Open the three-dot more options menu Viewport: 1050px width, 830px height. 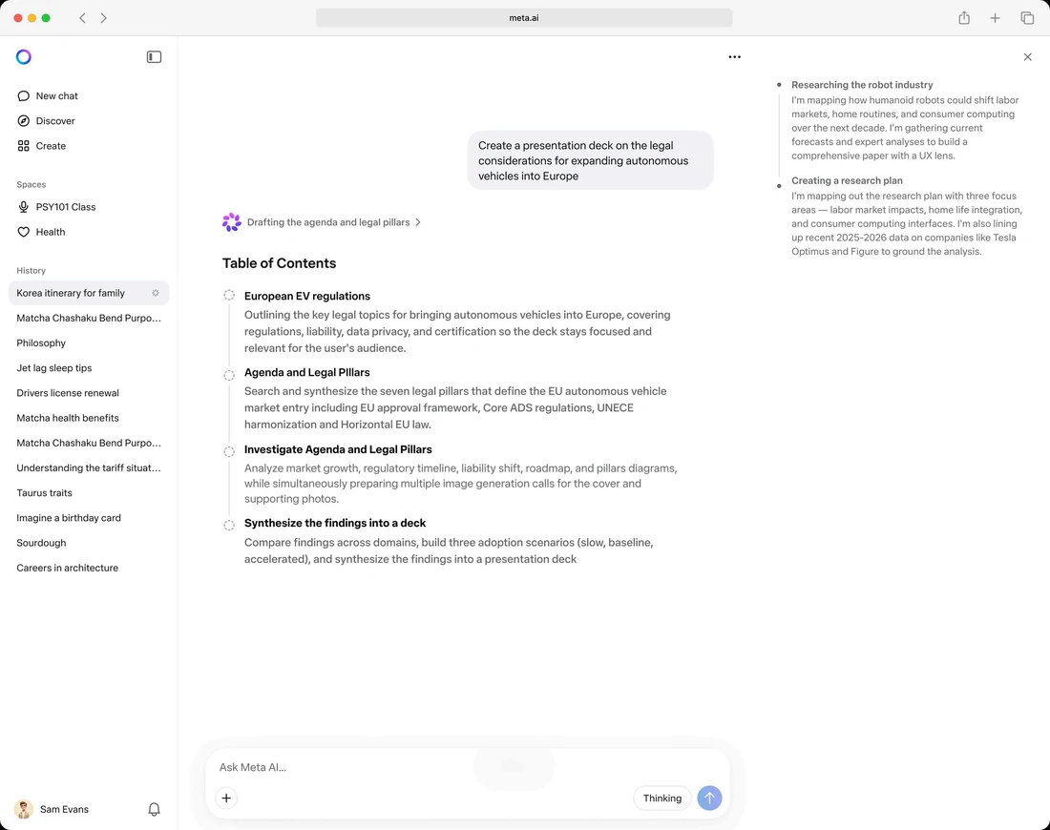[x=735, y=57]
